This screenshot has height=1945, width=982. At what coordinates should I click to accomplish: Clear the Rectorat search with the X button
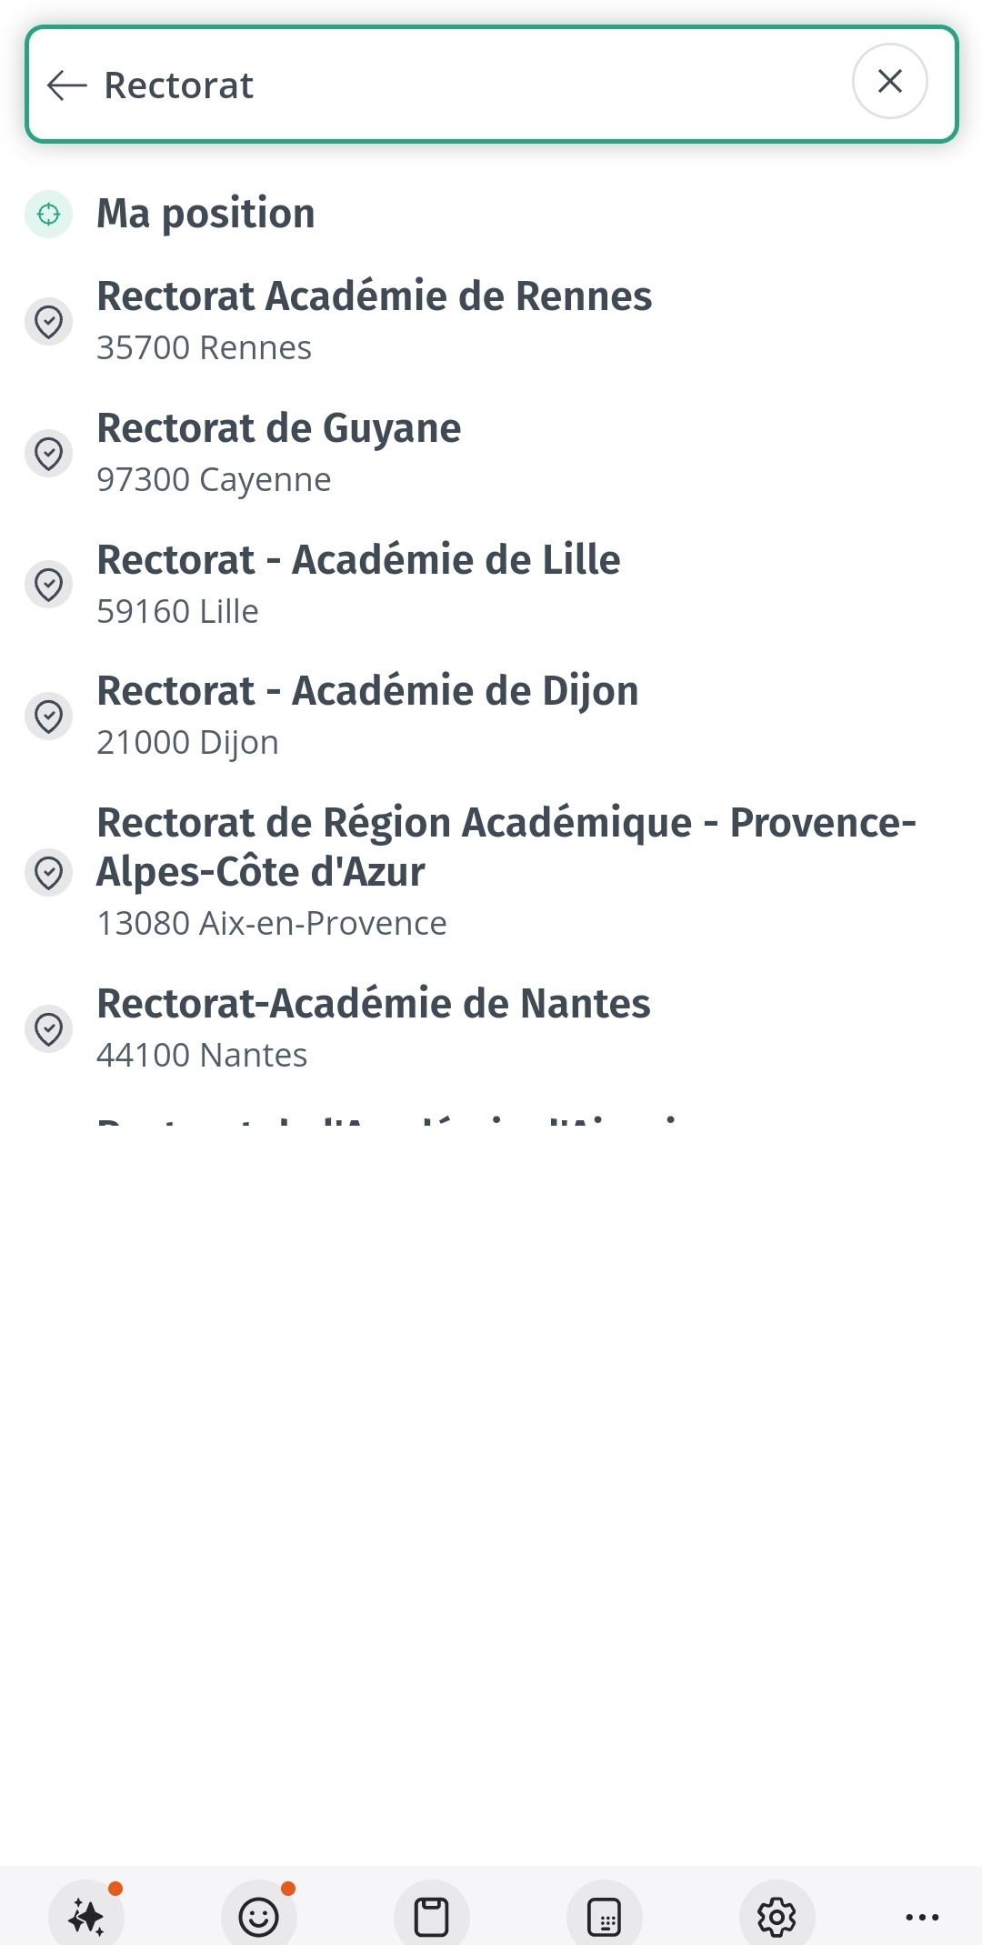(889, 82)
